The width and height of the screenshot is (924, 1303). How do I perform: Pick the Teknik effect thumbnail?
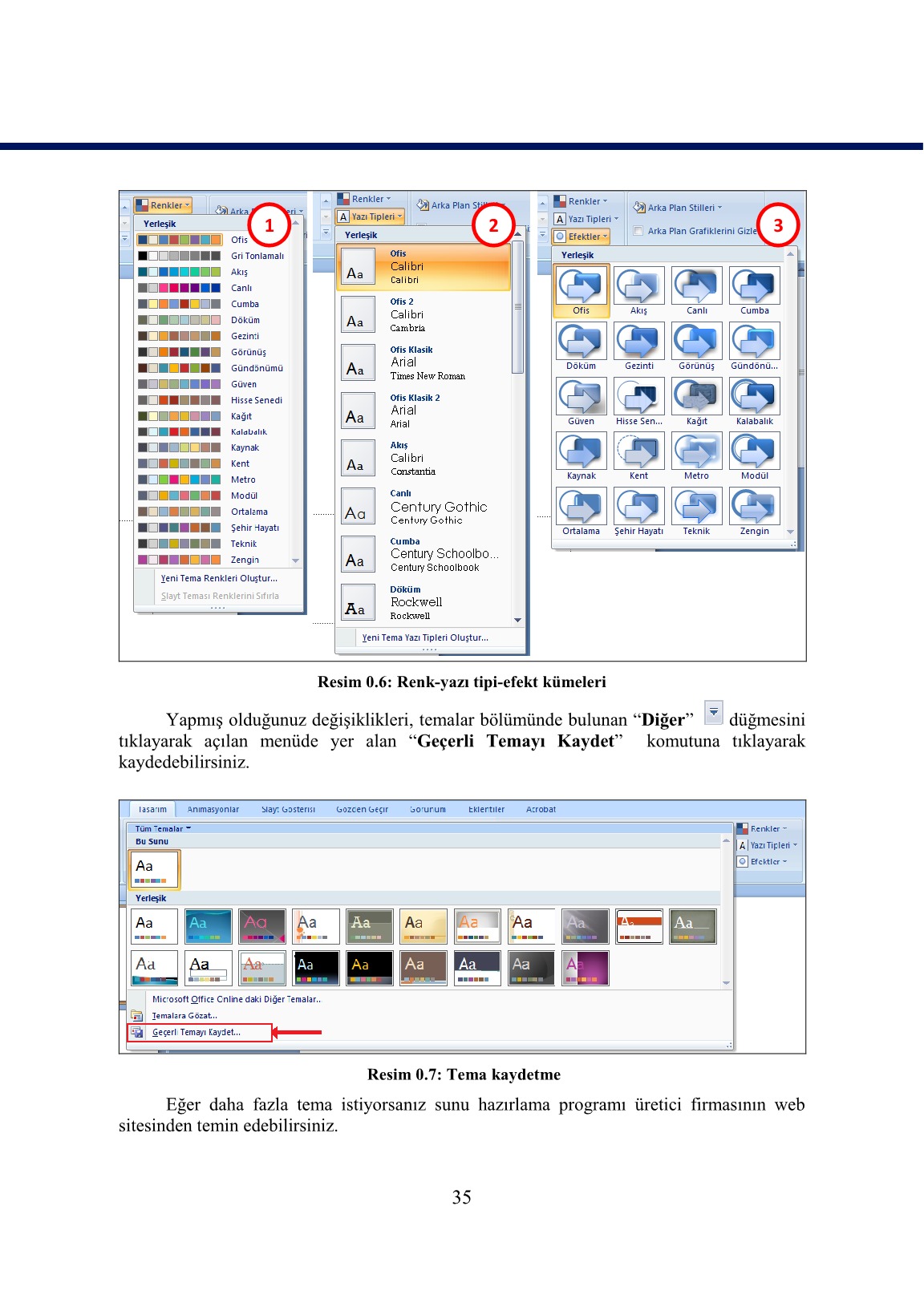pyautogui.click(x=697, y=507)
